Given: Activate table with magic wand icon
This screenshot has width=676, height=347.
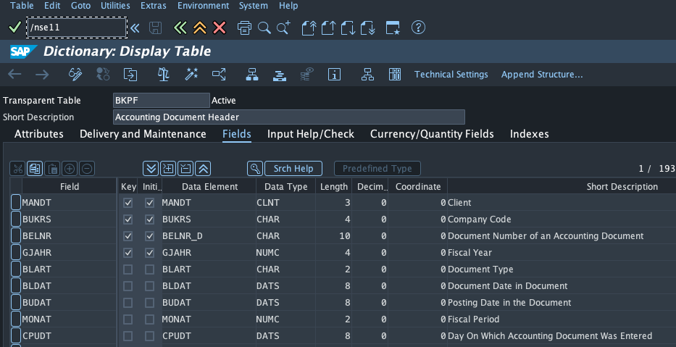Looking at the screenshot, I should click(191, 74).
